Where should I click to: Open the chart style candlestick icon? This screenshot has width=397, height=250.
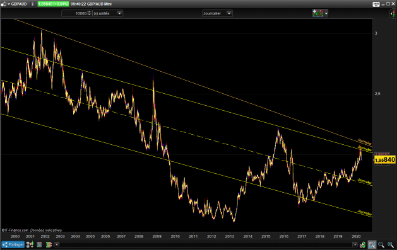pos(30,244)
